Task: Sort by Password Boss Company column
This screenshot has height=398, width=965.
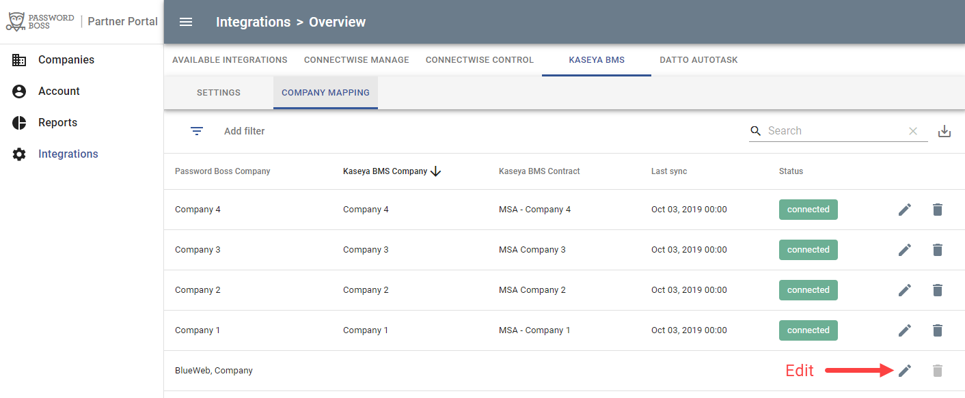Action: point(223,171)
